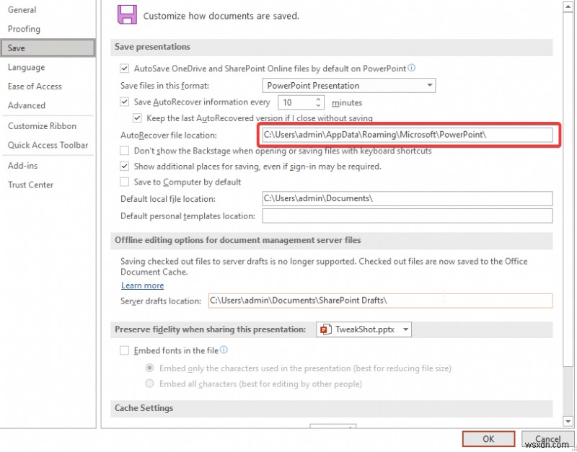Select Embed all characters radio button
This screenshot has height=452, width=577.
(150, 384)
